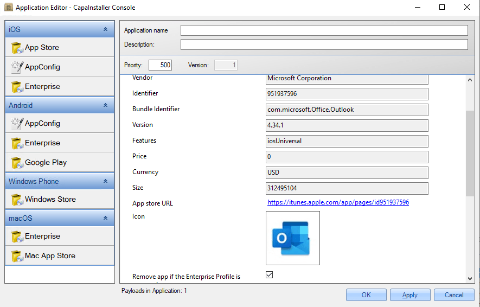This screenshot has height=307, width=480.
Task: Click the Google Play package icon
Action: click(x=17, y=163)
